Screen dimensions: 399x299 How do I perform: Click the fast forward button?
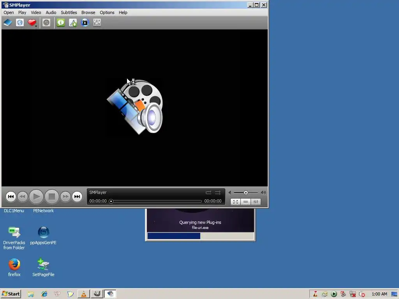(65, 197)
